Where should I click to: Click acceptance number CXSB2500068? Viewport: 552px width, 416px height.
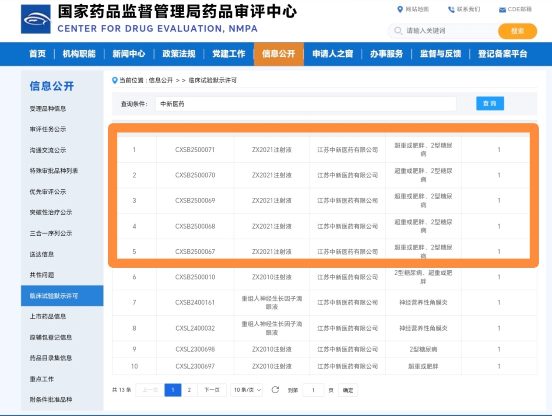195,226
